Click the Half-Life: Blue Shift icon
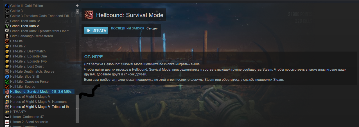The image size is (359, 127). pyautogui.click(x=7, y=77)
